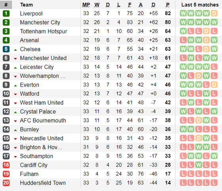Click the Team column header
Screen dimensions: 222x191
point(27,5)
